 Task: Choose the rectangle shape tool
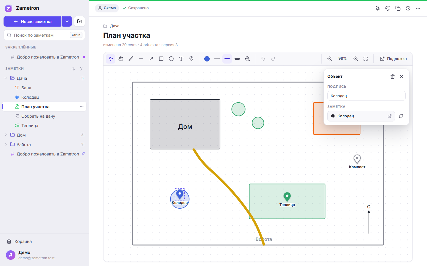pos(161,59)
